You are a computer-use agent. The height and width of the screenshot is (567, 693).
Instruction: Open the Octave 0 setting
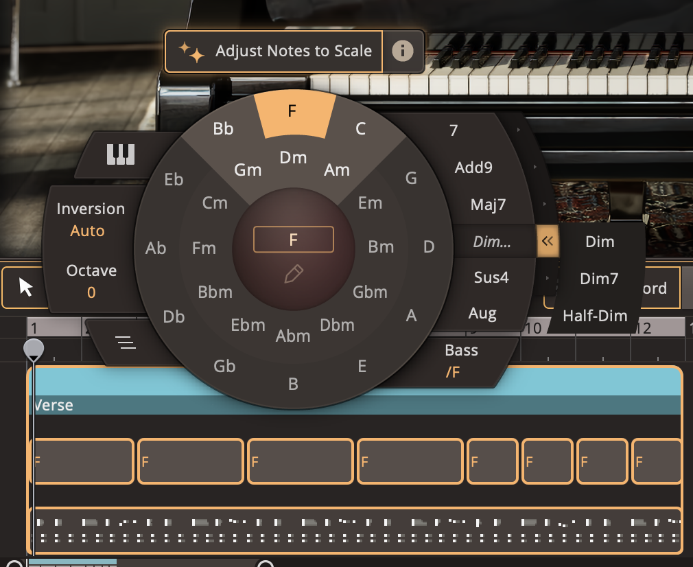(91, 281)
